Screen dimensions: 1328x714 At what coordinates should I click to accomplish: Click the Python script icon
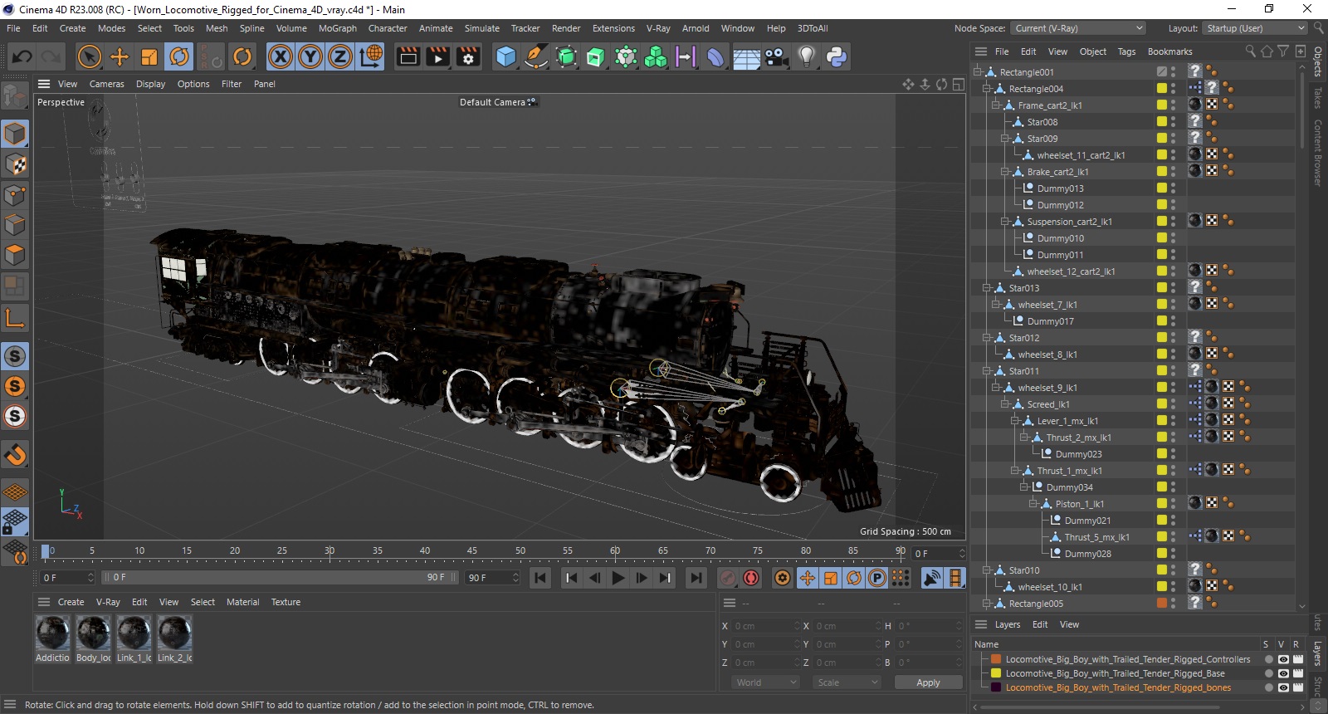[x=837, y=56]
